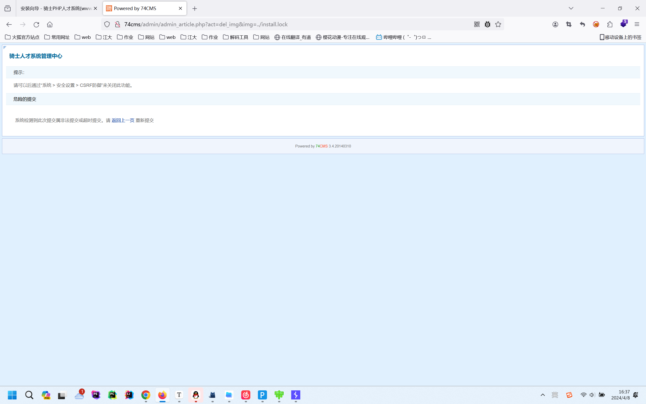
Task: Open Chrome from the taskbar
Action: coord(146,395)
